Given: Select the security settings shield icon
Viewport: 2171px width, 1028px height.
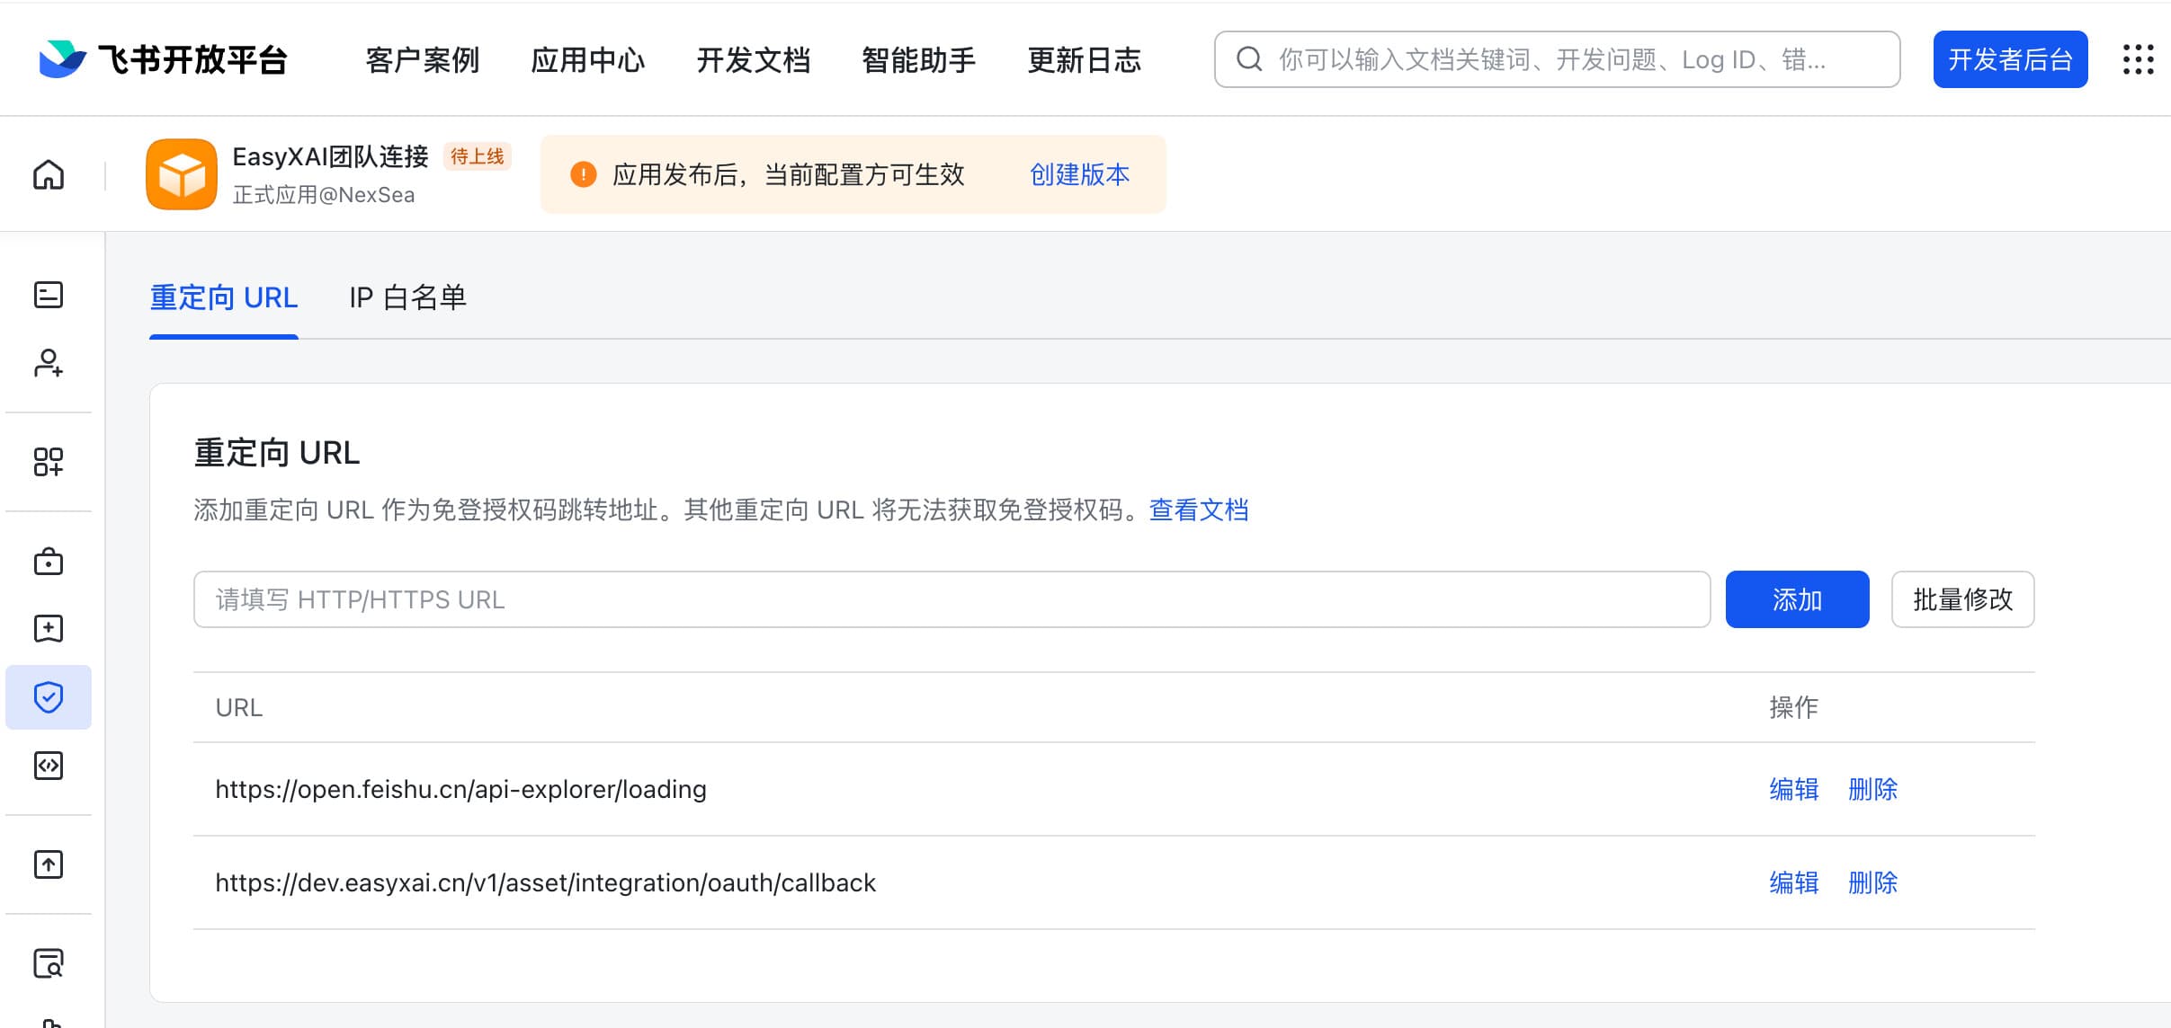Looking at the screenshot, I should point(49,697).
